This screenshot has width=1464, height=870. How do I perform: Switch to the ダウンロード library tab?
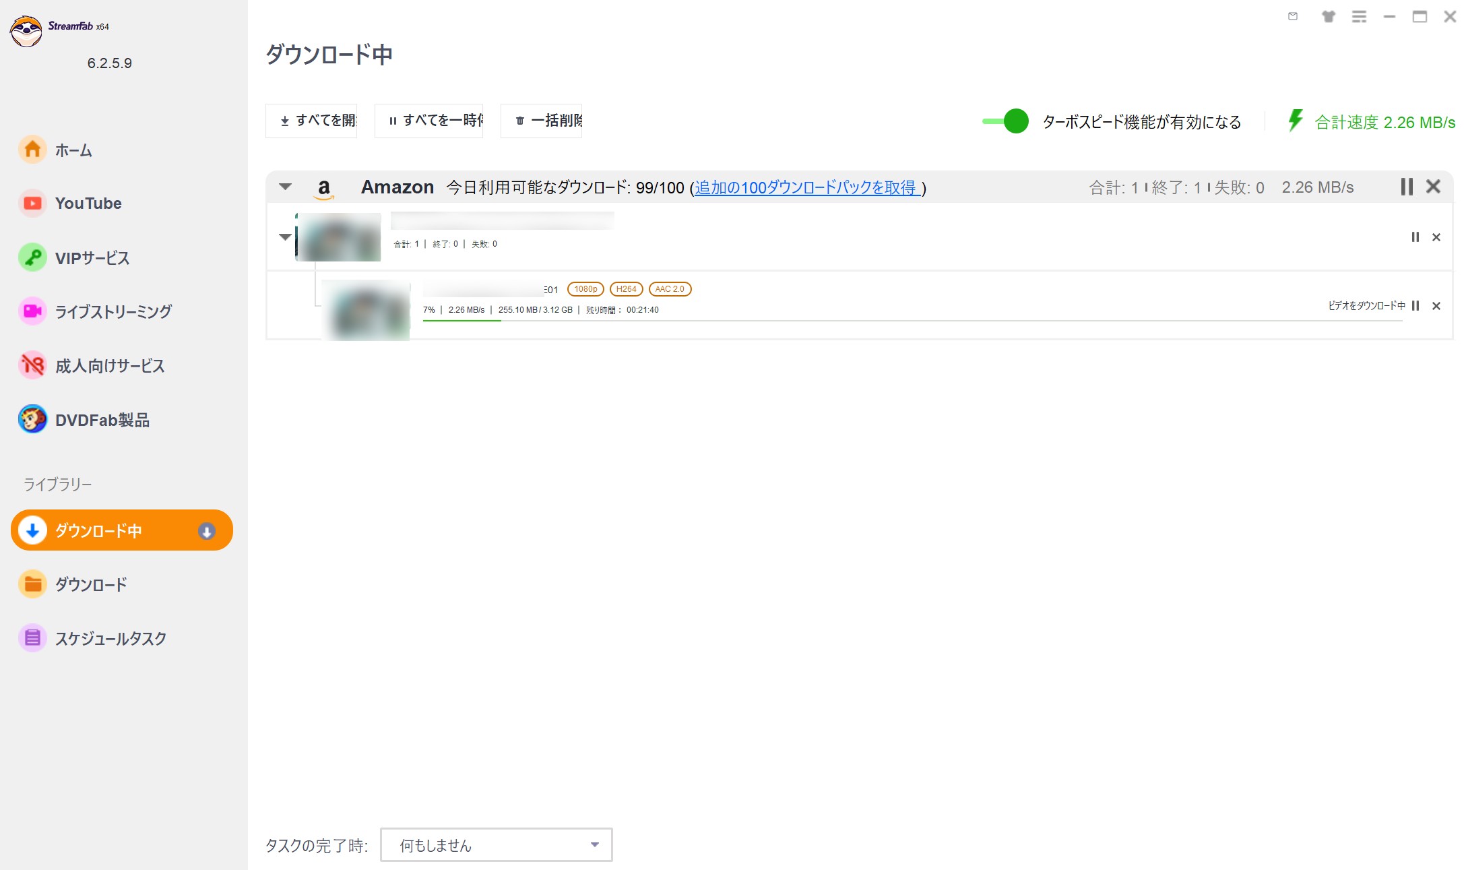click(90, 584)
